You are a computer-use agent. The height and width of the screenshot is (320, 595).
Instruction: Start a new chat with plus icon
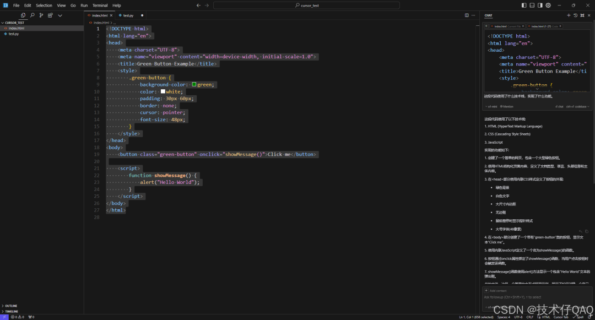(569, 15)
